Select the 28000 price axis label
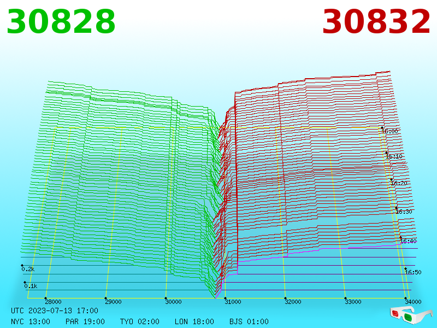 click(53, 302)
